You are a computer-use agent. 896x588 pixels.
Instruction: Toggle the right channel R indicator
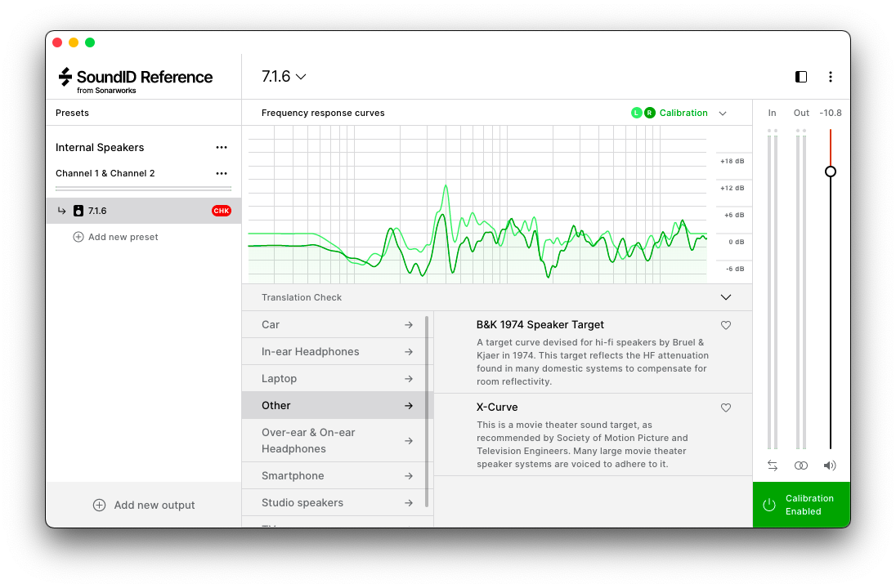(x=649, y=113)
